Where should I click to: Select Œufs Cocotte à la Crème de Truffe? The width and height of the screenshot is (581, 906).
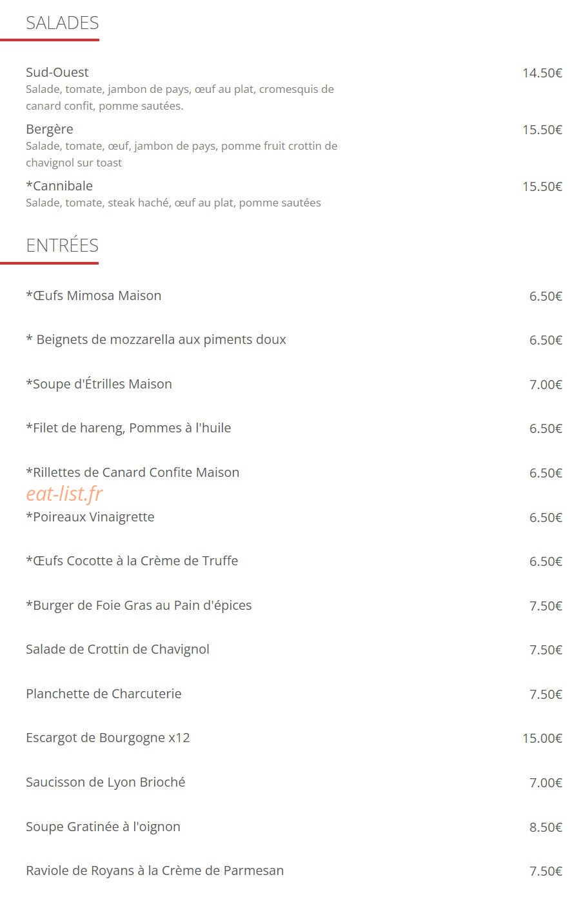tap(132, 561)
